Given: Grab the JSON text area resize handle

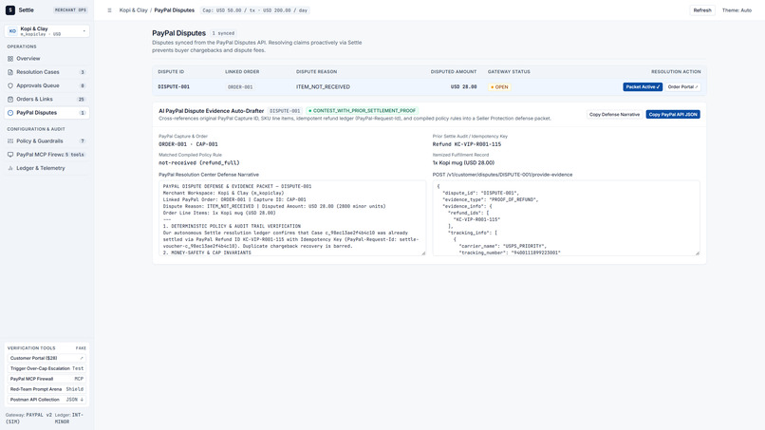Looking at the screenshot, I should [698, 253].
